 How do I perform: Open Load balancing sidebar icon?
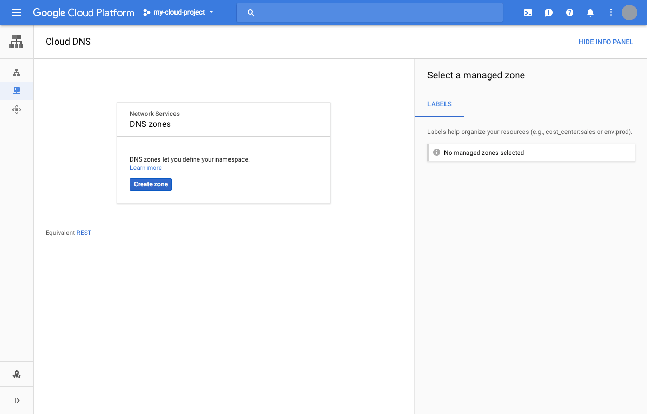pos(17,72)
